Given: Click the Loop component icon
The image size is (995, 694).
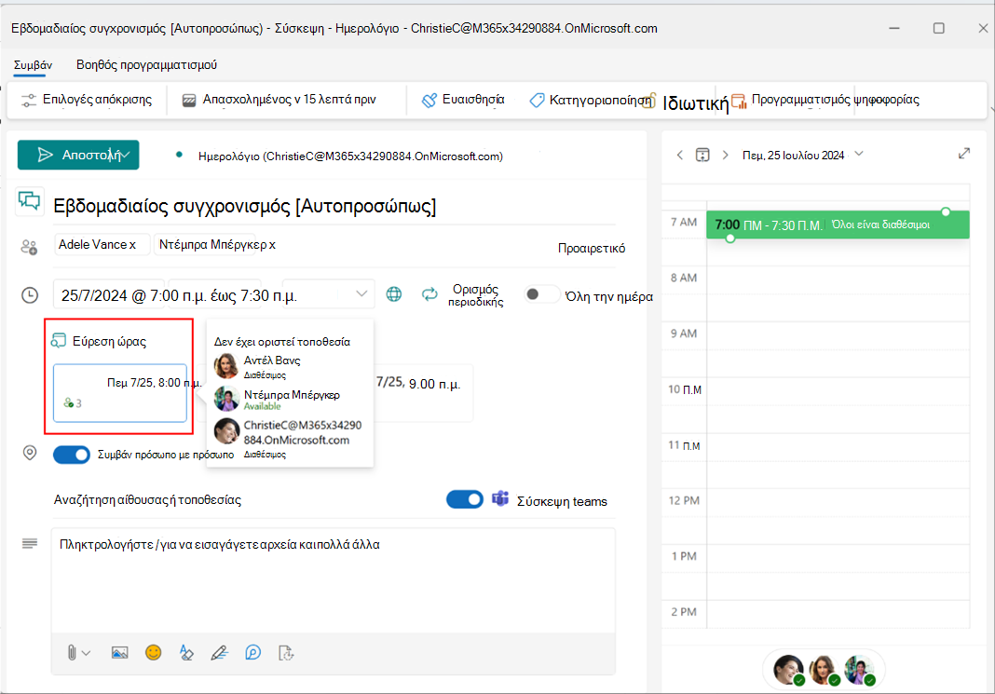Looking at the screenshot, I should point(252,652).
